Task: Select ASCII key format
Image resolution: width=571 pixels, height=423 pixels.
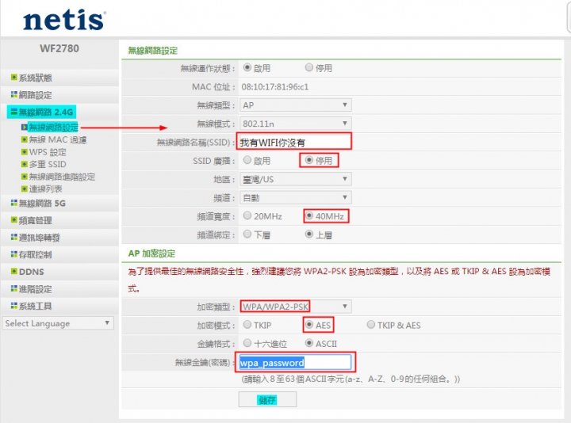Action: [309, 343]
